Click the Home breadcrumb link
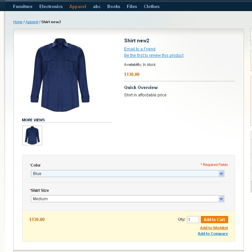 point(18,22)
